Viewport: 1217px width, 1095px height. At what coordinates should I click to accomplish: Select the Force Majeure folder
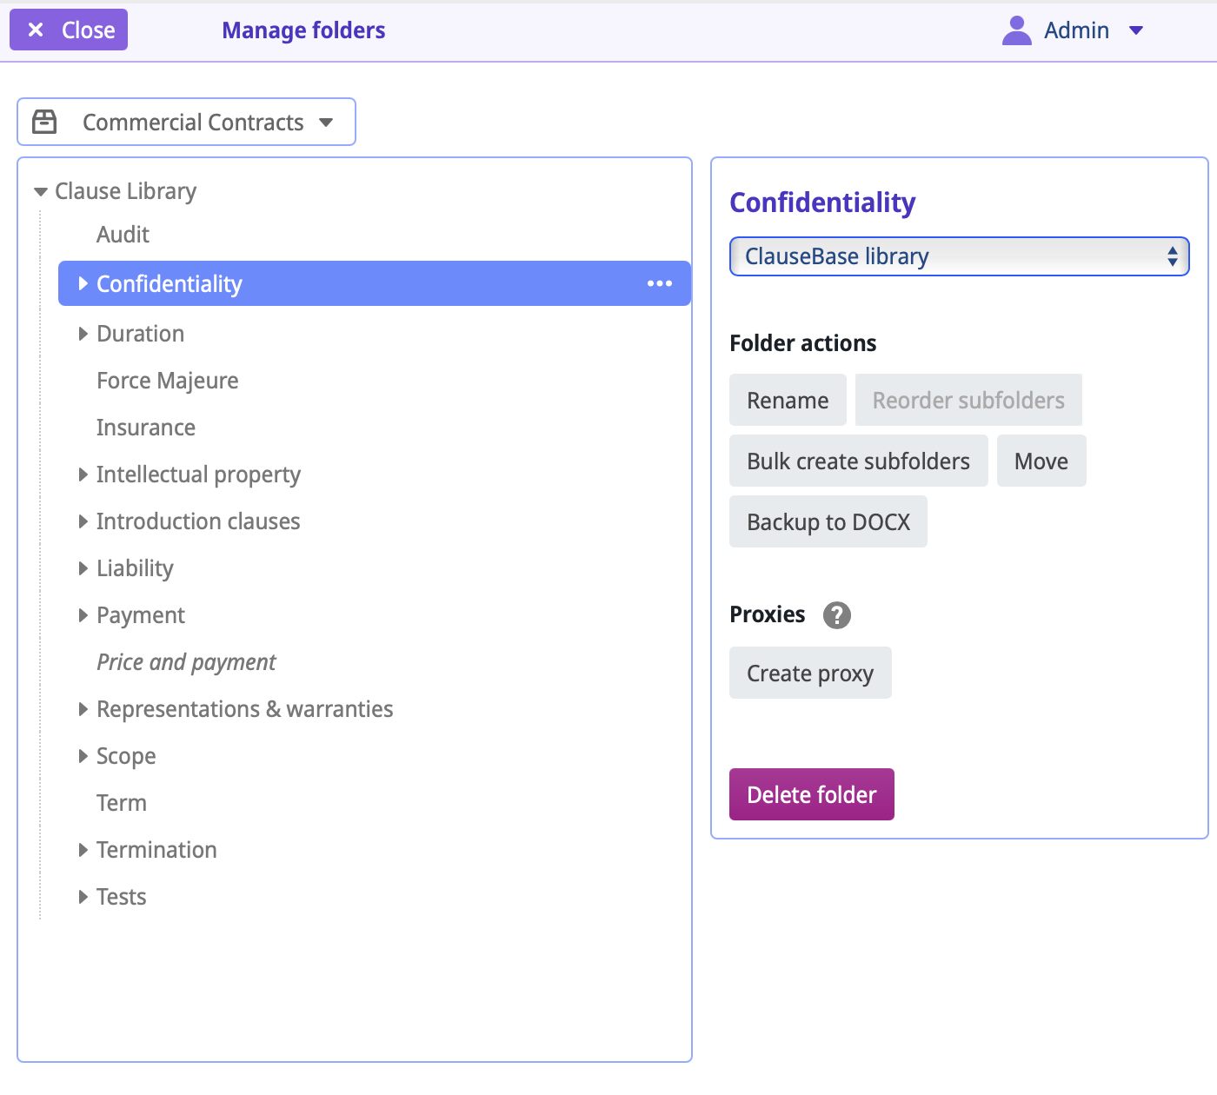click(167, 381)
